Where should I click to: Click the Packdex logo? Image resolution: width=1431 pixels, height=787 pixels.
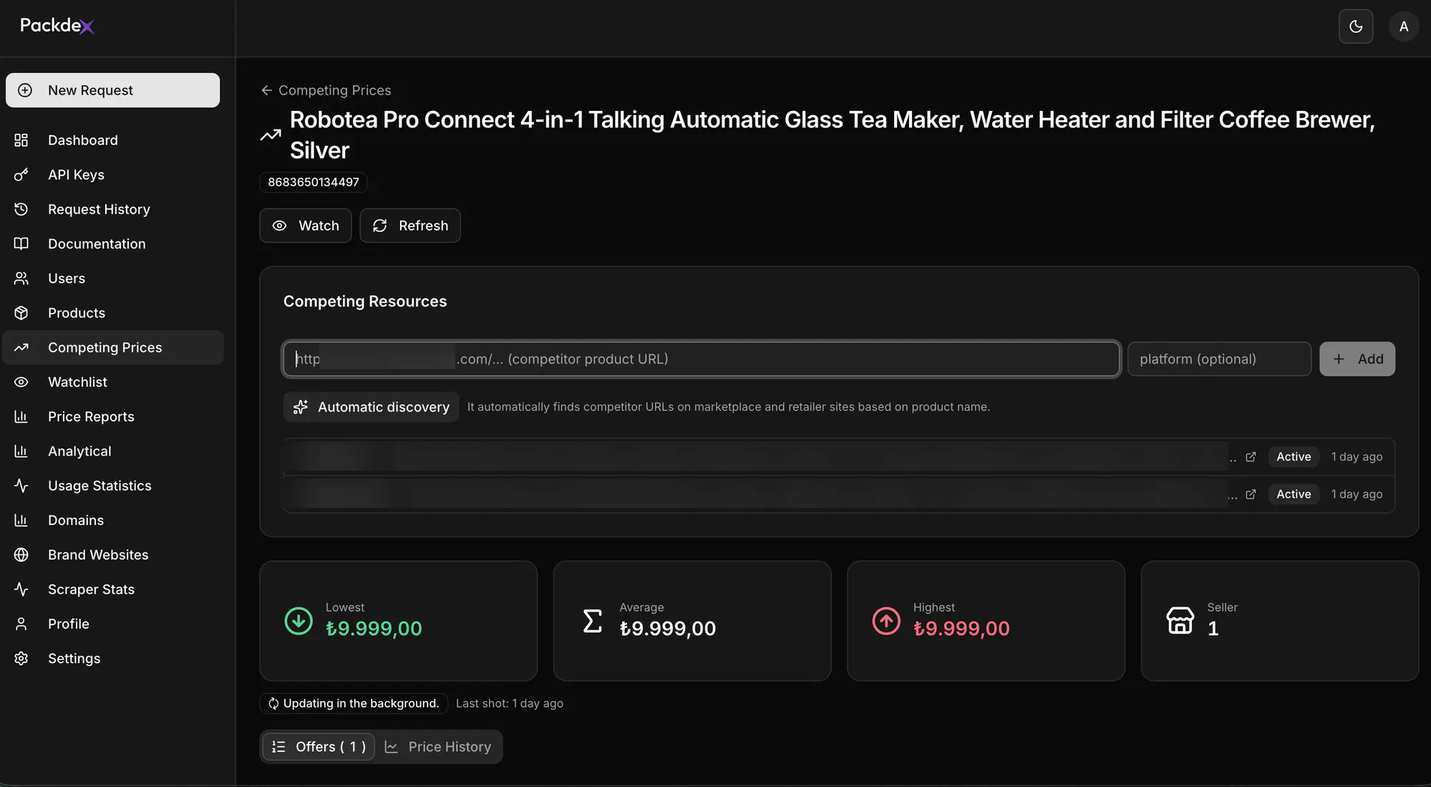click(57, 26)
